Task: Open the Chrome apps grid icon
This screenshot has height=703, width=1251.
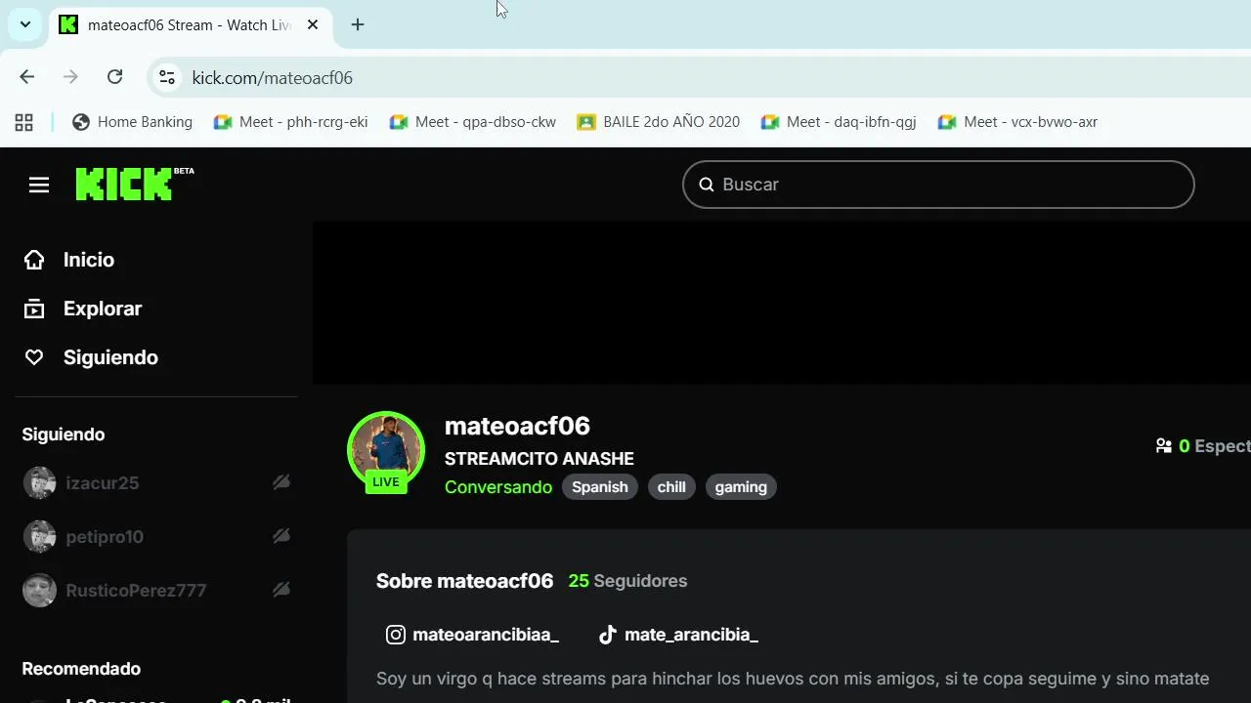Action: tap(24, 122)
